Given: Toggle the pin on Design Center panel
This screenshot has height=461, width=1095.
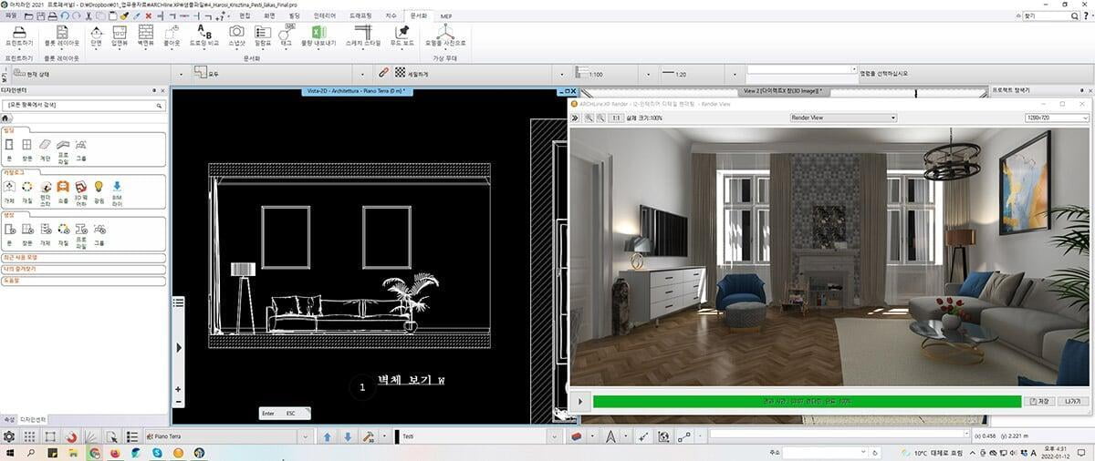Looking at the screenshot, I should [x=153, y=90].
